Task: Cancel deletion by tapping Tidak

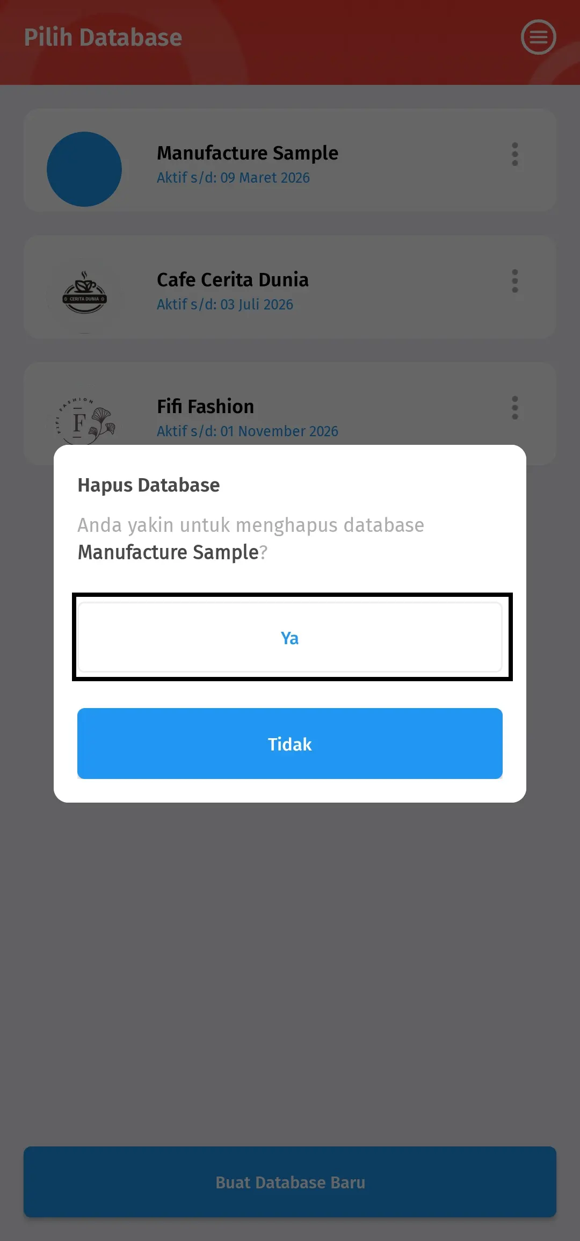Action: [289, 744]
